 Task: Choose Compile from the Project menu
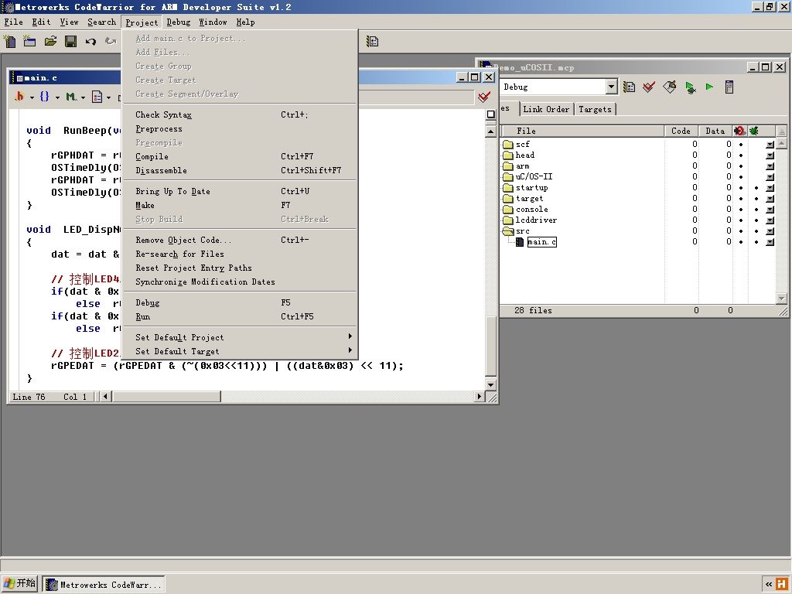click(x=240, y=156)
